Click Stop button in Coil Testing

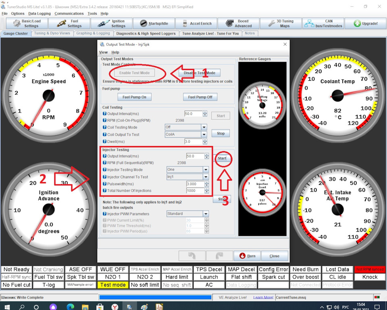(221, 134)
